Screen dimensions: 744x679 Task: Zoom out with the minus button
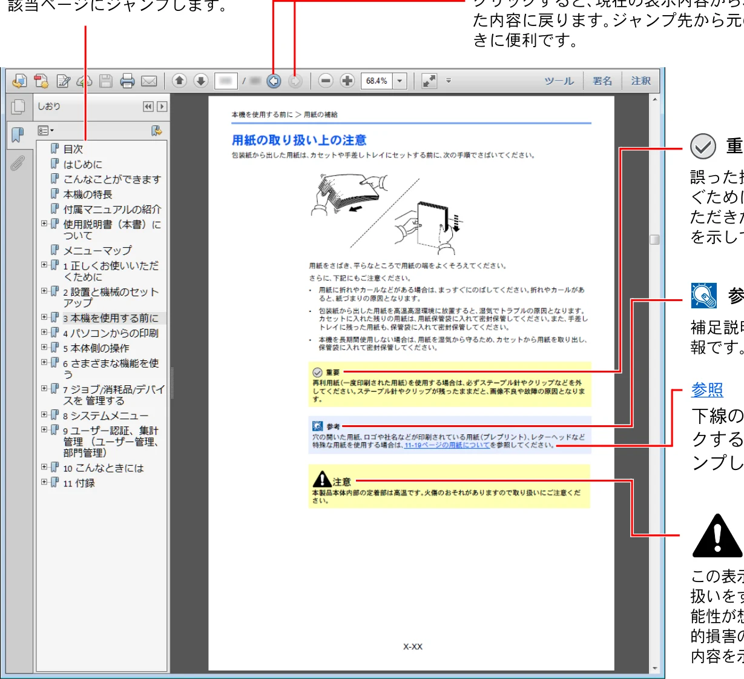326,81
